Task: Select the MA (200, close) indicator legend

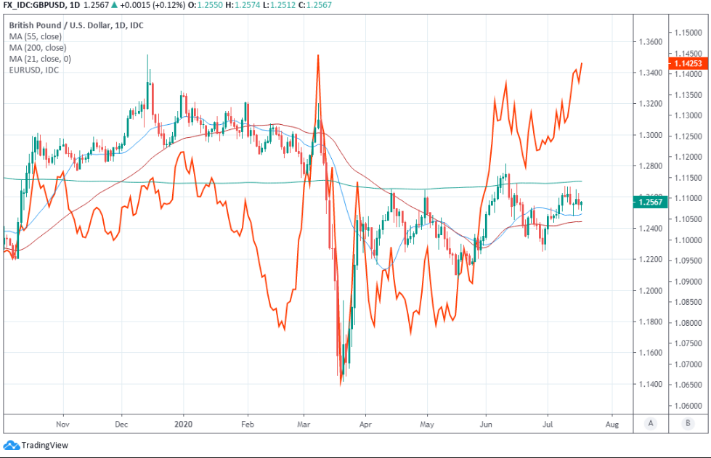Action: click(38, 47)
